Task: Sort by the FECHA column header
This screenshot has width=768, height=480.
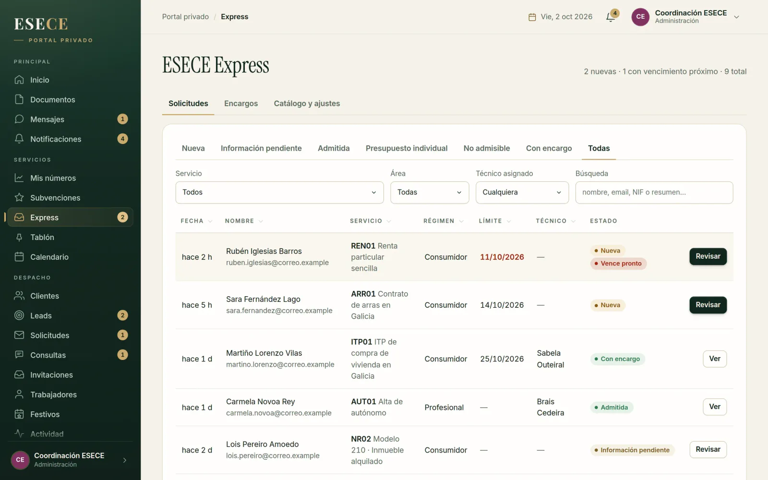Action: [196, 221]
